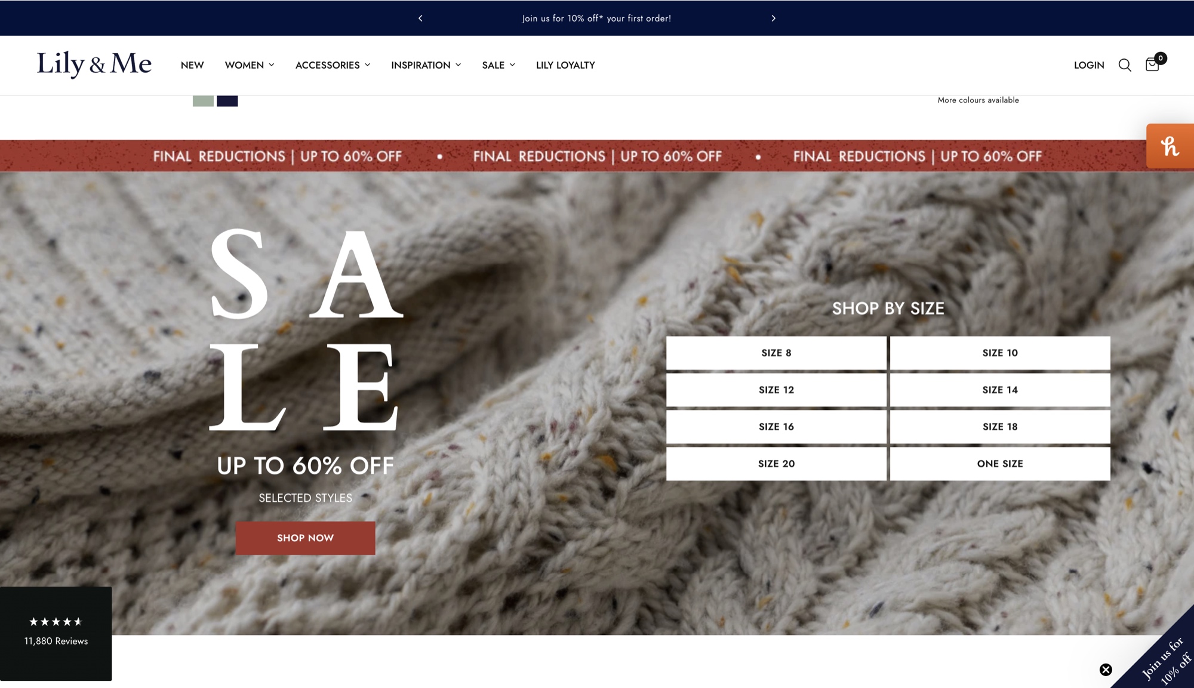
Task: Click the star rating in reviews badge
Action: pos(55,621)
